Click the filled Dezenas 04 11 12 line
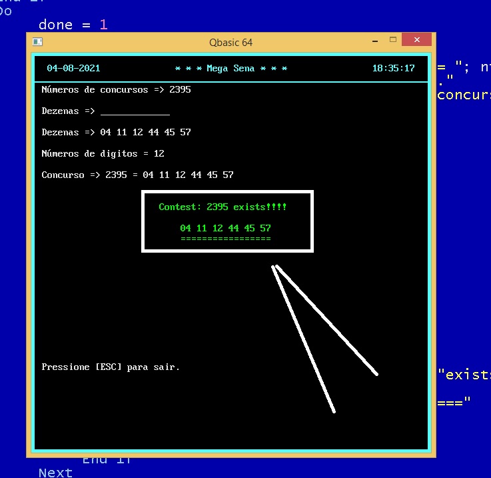 (116, 132)
